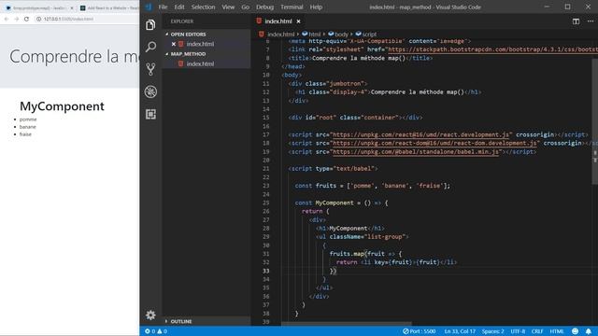Click the script breadcrumb item
This screenshot has width=598, height=336.
coord(365,34)
